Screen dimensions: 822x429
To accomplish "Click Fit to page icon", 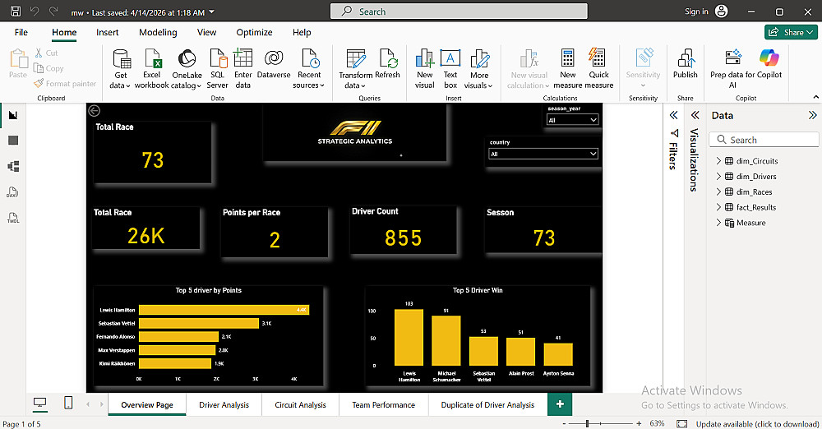I will [681, 423].
